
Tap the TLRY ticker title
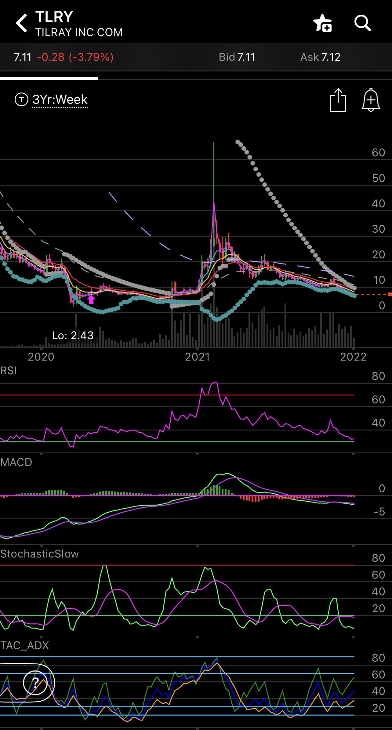pyautogui.click(x=54, y=17)
